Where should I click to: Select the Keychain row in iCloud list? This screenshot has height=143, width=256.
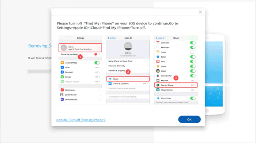coord(176,81)
